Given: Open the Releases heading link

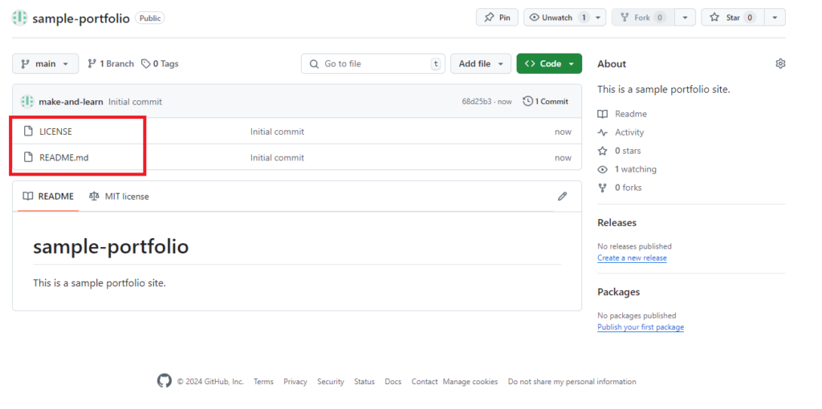Looking at the screenshot, I should click(x=617, y=223).
